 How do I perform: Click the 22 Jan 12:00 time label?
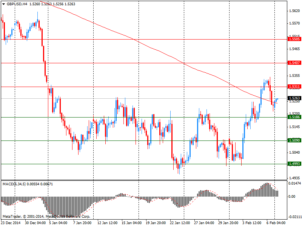pyautogui.click(x=180, y=223)
